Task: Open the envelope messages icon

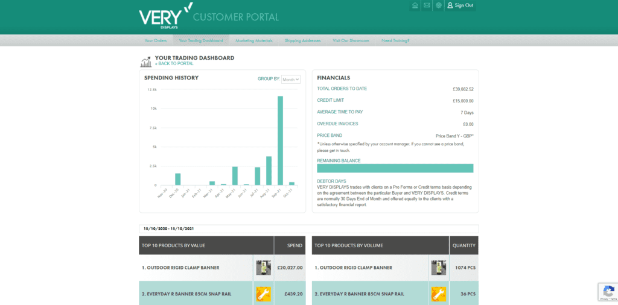Action: (x=427, y=5)
